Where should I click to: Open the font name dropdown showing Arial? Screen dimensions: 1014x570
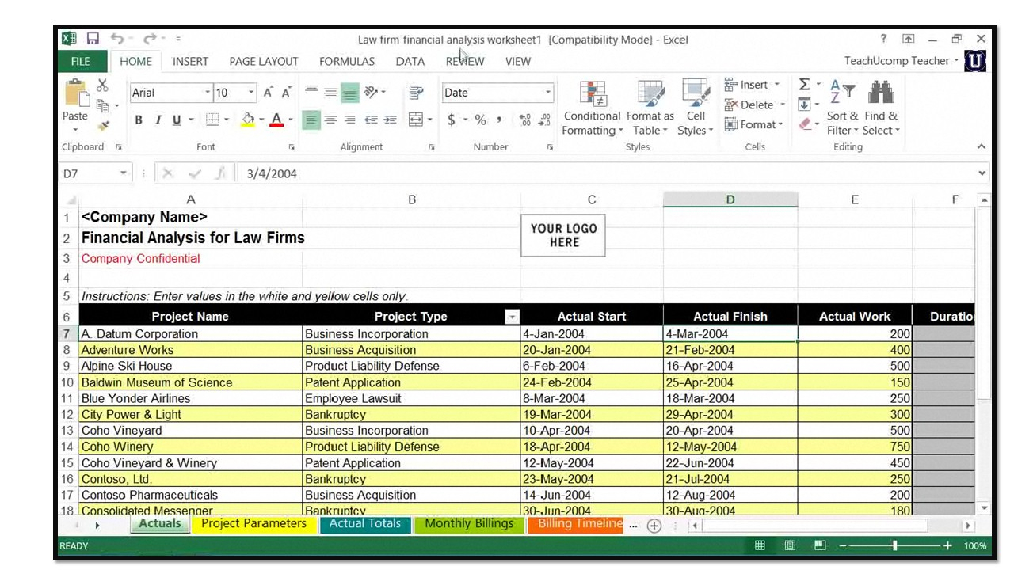(x=208, y=93)
